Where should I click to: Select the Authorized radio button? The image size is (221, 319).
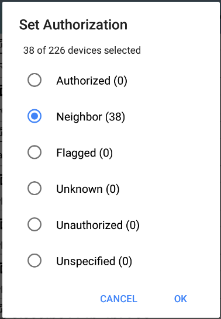(x=34, y=80)
